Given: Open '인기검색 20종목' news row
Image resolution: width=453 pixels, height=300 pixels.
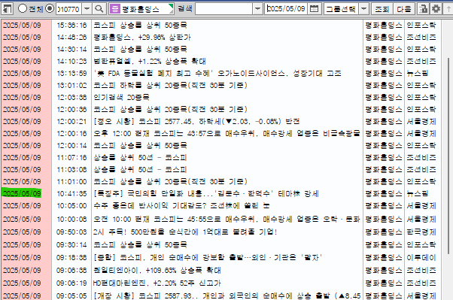Looking at the screenshot, I should [121, 97].
